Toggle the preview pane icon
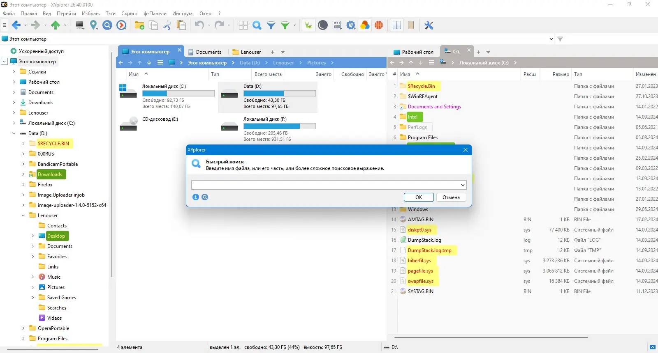Image resolution: width=658 pixels, height=353 pixels. tap(411, 25)
